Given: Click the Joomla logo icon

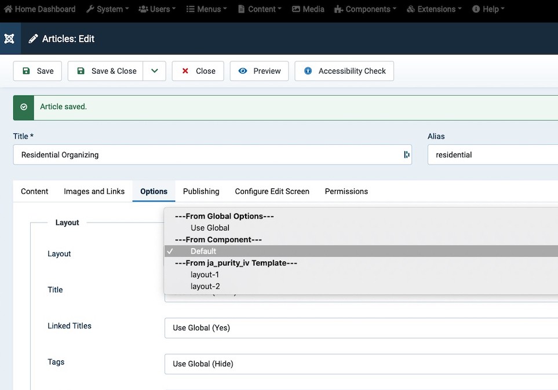Looking at the screenshot, I should point(9,39).
